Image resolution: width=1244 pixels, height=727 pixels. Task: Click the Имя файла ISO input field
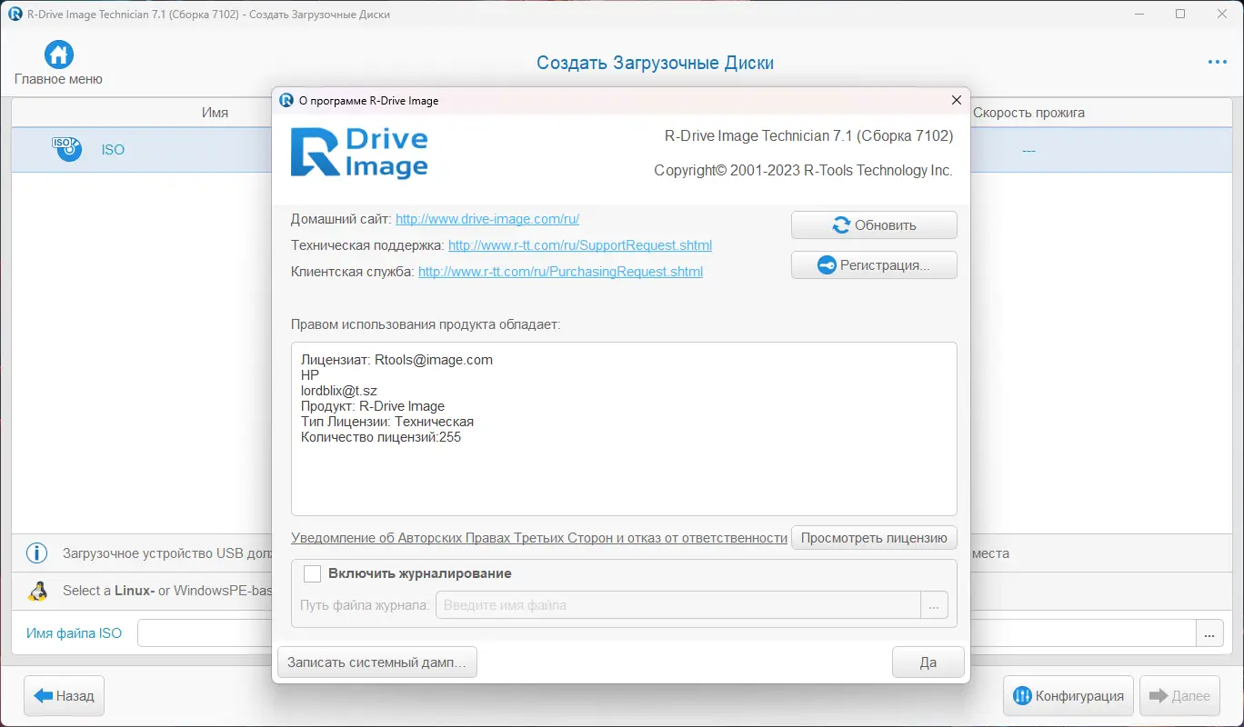tap(666, 633)
